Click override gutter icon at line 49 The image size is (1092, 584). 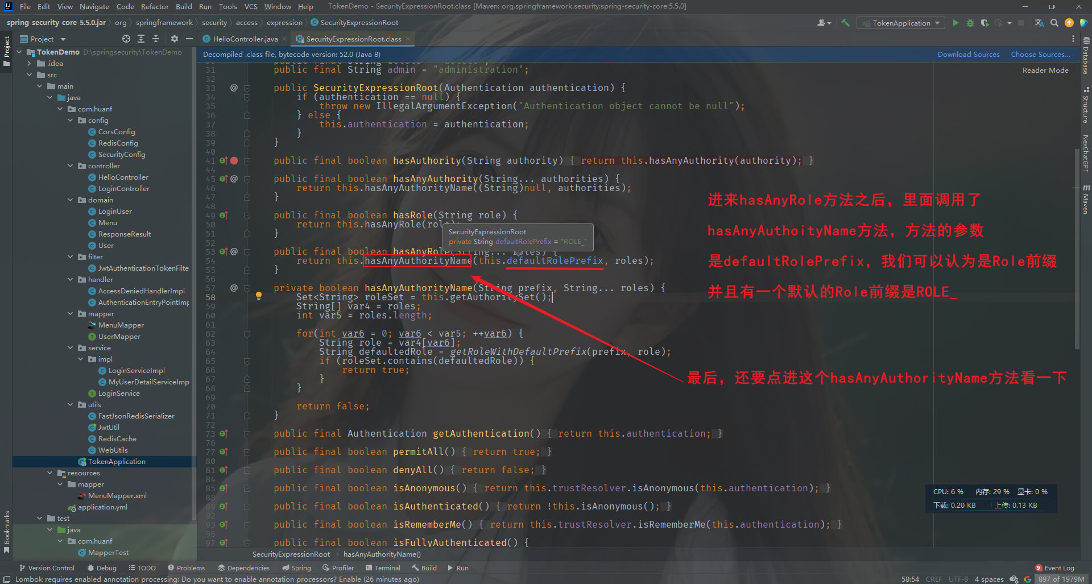[x=224, y=216]
